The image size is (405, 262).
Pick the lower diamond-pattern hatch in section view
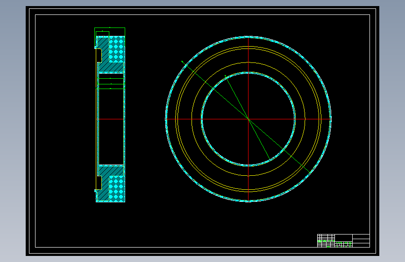[x=117, y=189]
